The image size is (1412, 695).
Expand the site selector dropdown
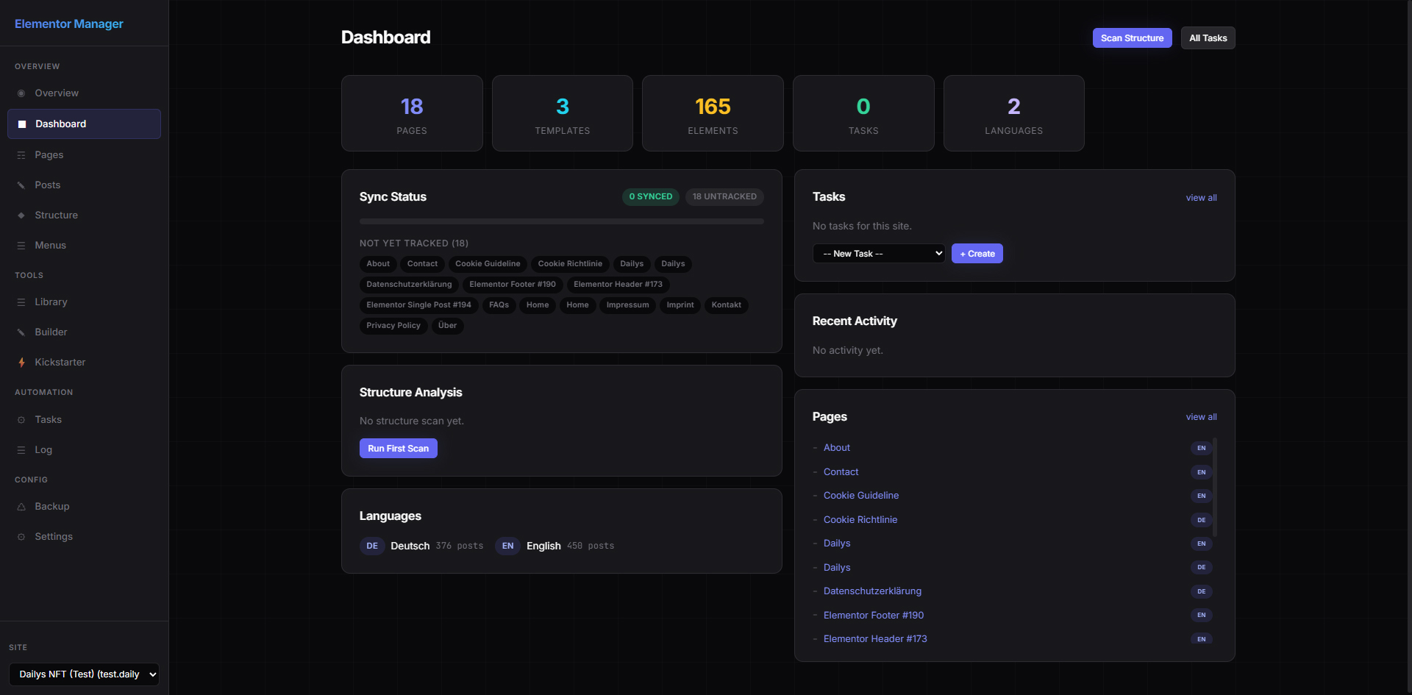84,674
